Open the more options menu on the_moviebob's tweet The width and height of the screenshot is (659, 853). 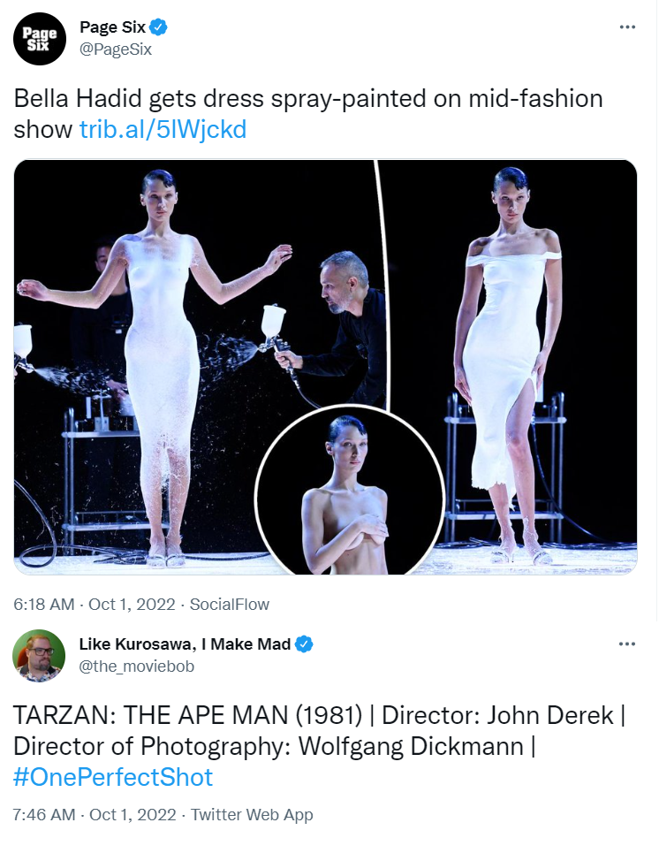pos(627,644)
